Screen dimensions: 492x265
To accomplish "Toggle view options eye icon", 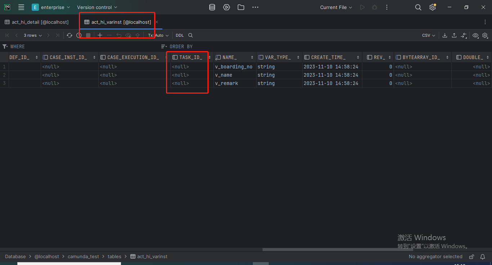I will 475,35.
